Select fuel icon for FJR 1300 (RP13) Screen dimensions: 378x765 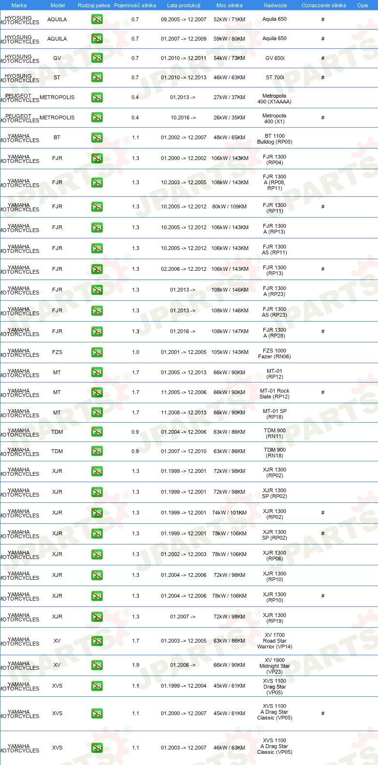[x=97, y=269]
